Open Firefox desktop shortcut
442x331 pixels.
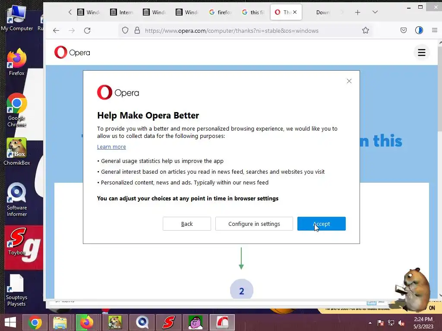click(17, 62)
